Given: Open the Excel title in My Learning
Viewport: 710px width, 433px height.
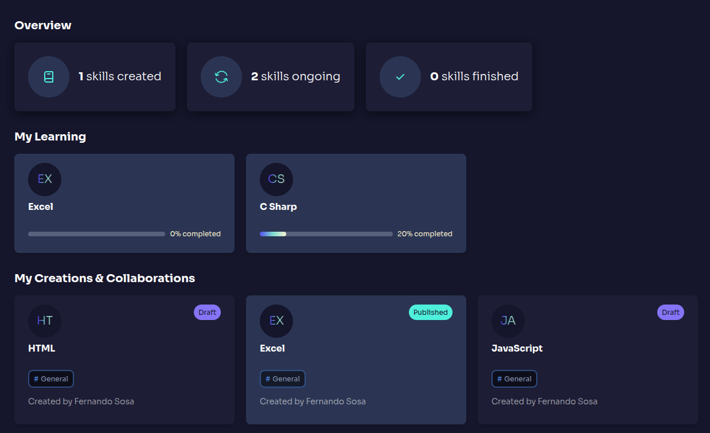Looking at the screenshot, I should point(41,206).
